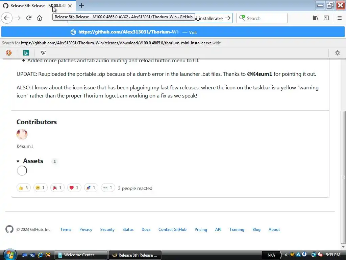Open search settings gear icon
The image size is (346, 260).
point(338,53)
